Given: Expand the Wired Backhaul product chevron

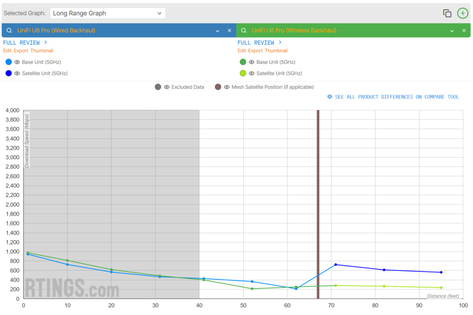Looking at the screenshot, I should [x=218, y=30].
